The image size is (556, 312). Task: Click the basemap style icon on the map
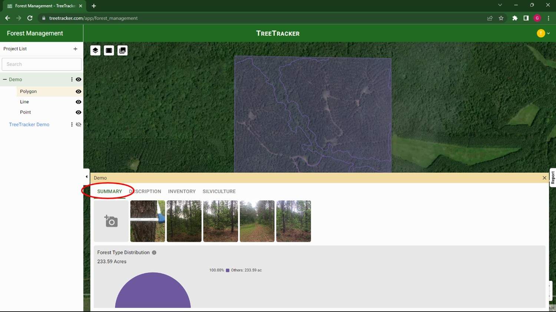click(x=109, y=50)
